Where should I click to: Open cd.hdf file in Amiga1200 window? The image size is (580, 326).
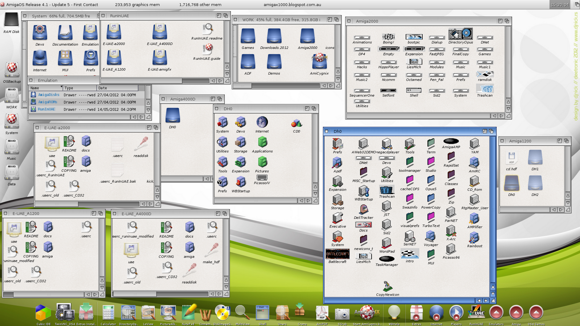tap(511, 158)
